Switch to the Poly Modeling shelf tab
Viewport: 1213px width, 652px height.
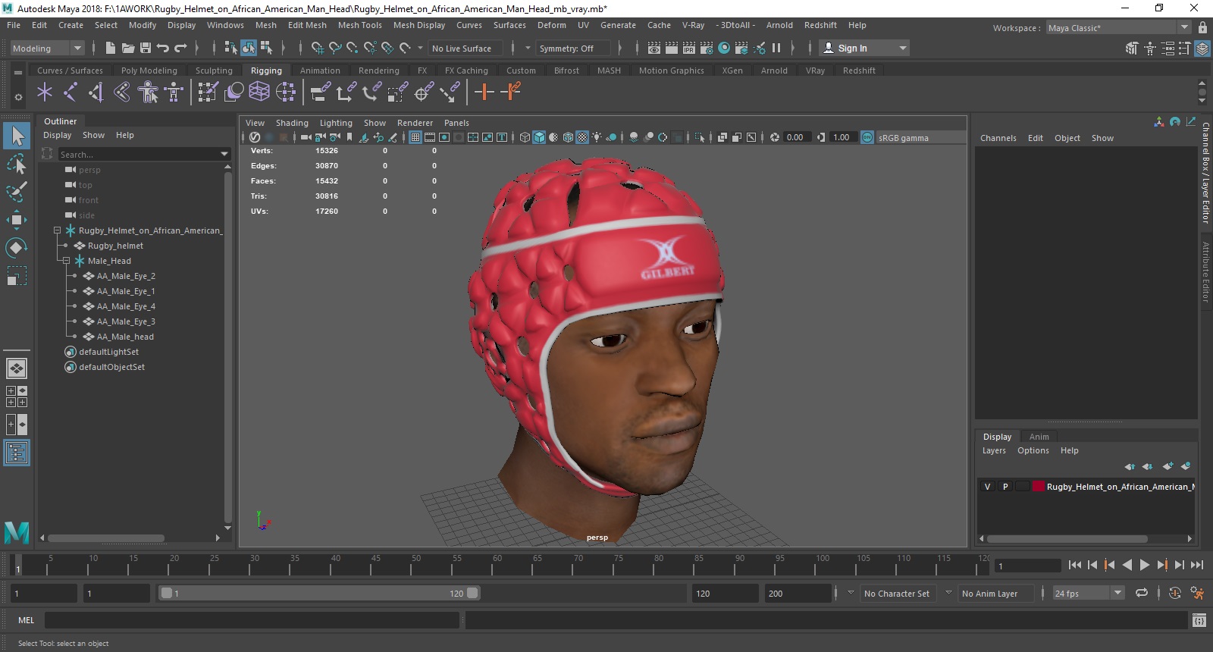[149, 71]
